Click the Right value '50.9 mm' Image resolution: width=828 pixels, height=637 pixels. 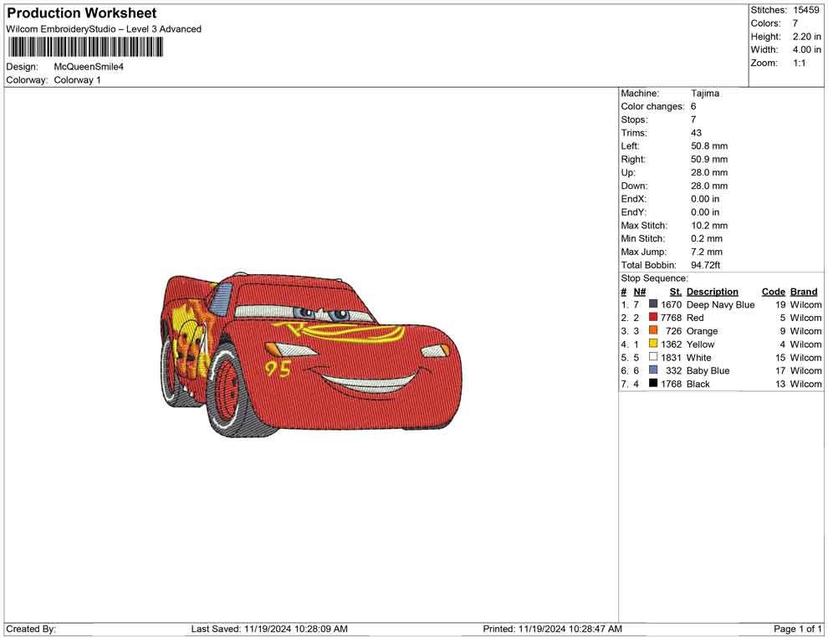709,160
